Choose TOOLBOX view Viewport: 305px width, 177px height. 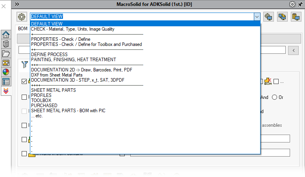pyautogui.click(x=145, y=100)
